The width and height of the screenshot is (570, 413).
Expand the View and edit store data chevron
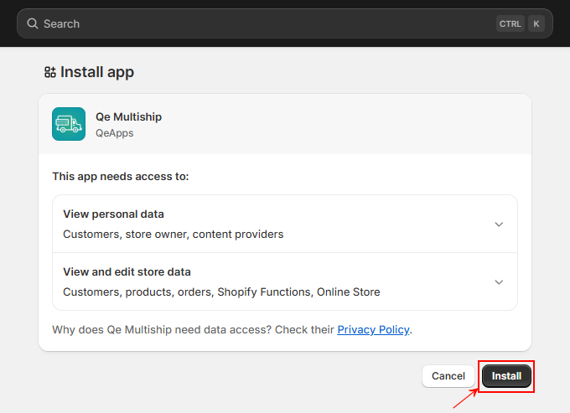point(499,282)
